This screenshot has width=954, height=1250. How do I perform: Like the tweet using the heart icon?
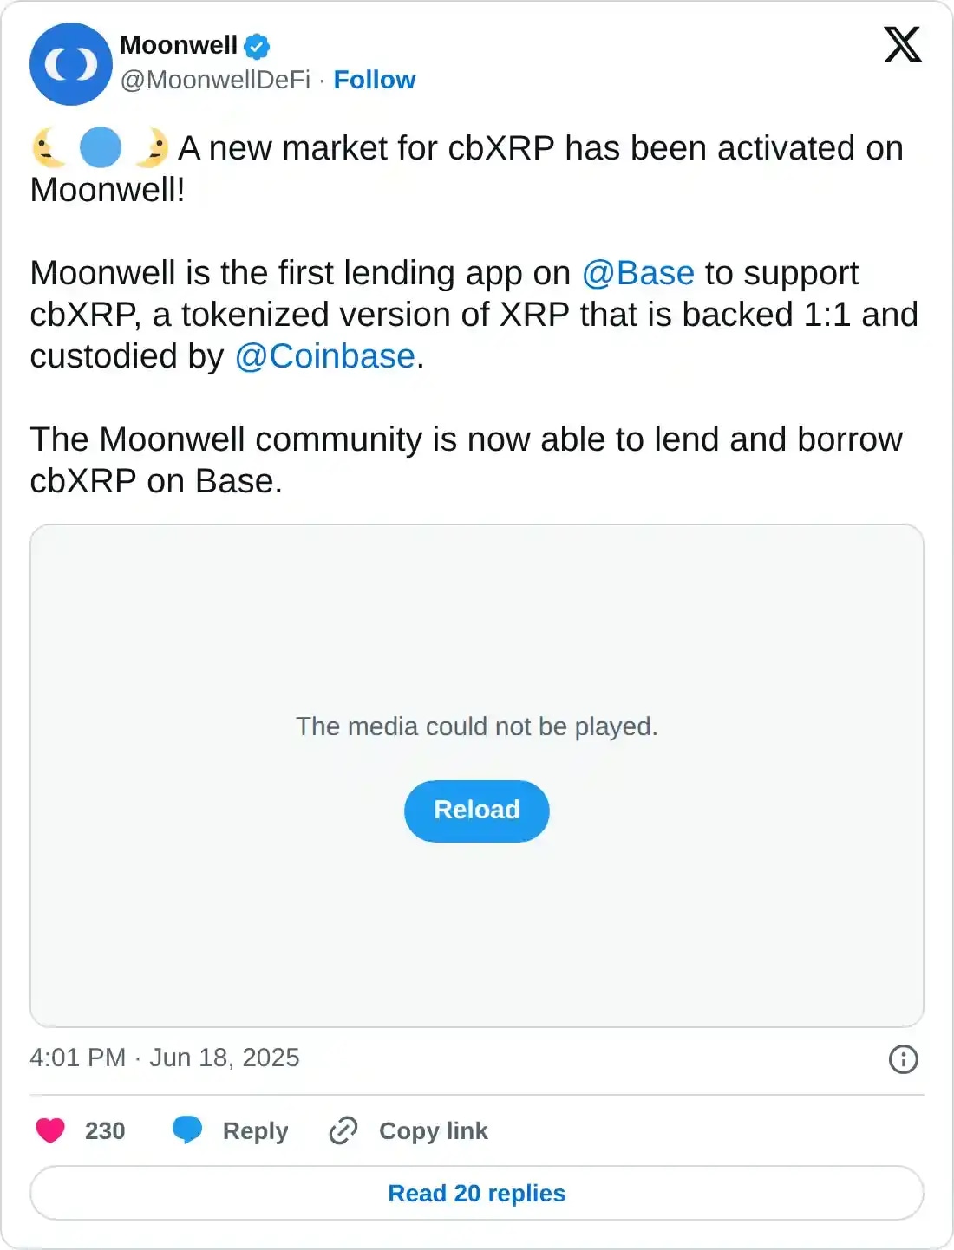(x=50, y=1130)
